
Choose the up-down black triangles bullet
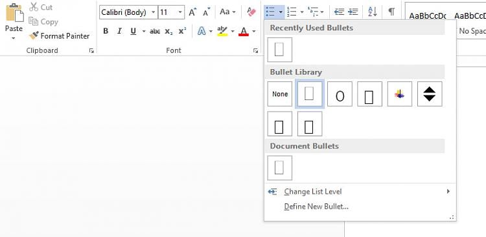(430, 94)
